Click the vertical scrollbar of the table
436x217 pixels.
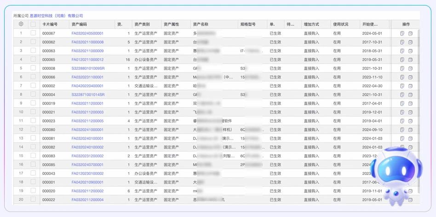[419, 111]
